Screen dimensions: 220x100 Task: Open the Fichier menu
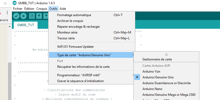point(18,9)
